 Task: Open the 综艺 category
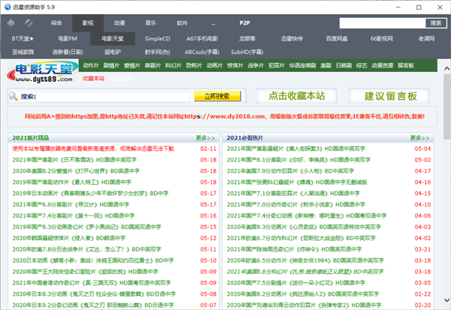[x=362, y=65]
